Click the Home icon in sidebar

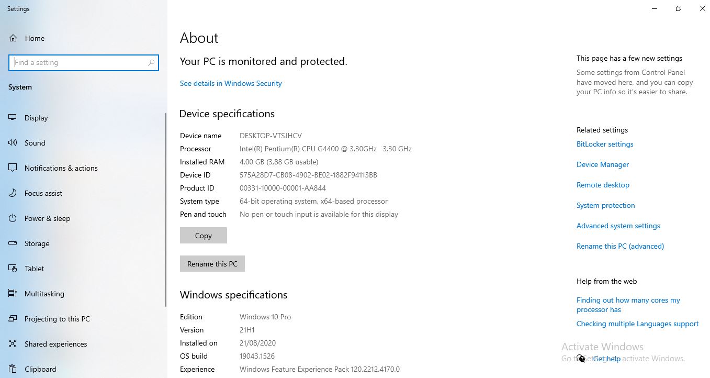point(13,38)
